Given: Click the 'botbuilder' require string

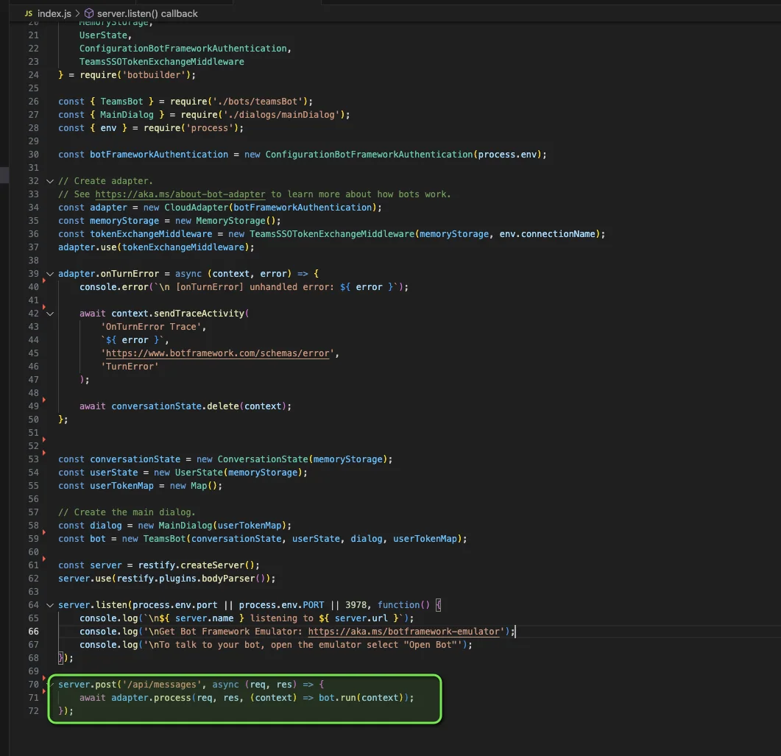Looking at the screenshot, I should (154, 74).
